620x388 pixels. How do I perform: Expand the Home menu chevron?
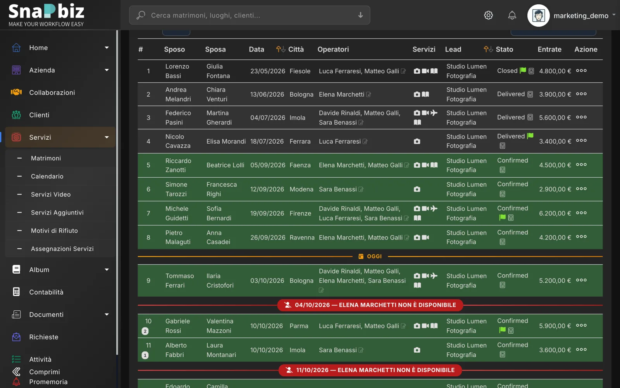(107, 48)
